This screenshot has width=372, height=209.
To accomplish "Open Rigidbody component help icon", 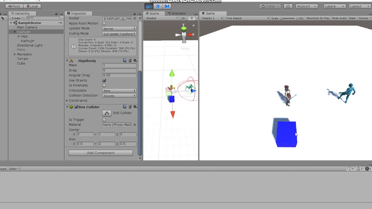I will click(x=125, y=61).
